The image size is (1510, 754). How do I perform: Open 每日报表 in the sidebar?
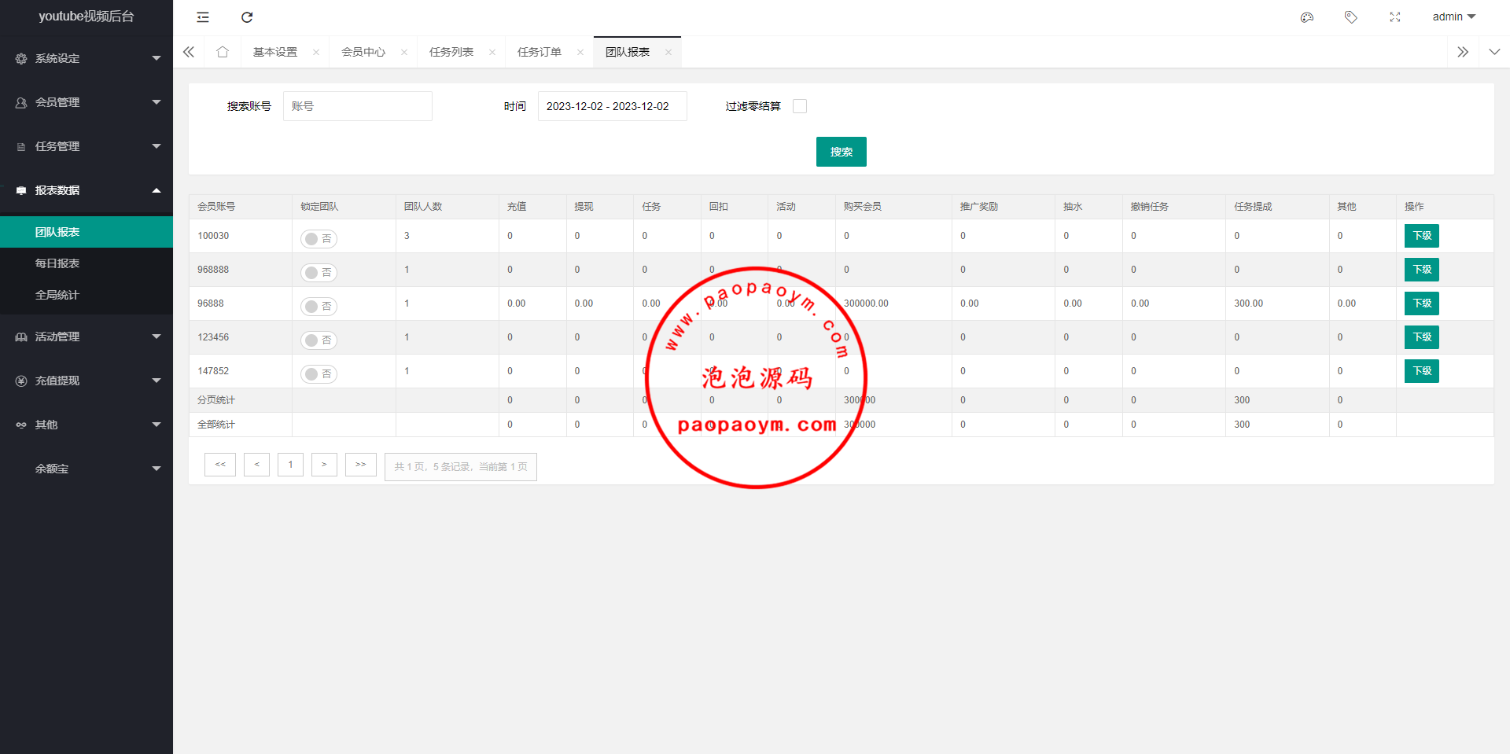87,263
